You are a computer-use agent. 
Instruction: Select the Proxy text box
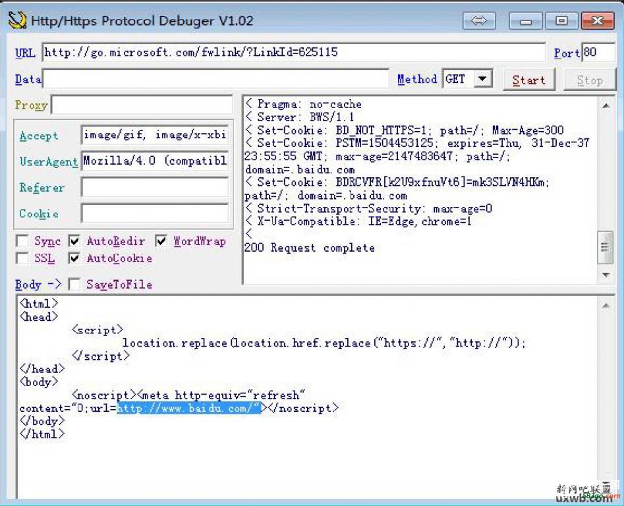tap(142, 105)
